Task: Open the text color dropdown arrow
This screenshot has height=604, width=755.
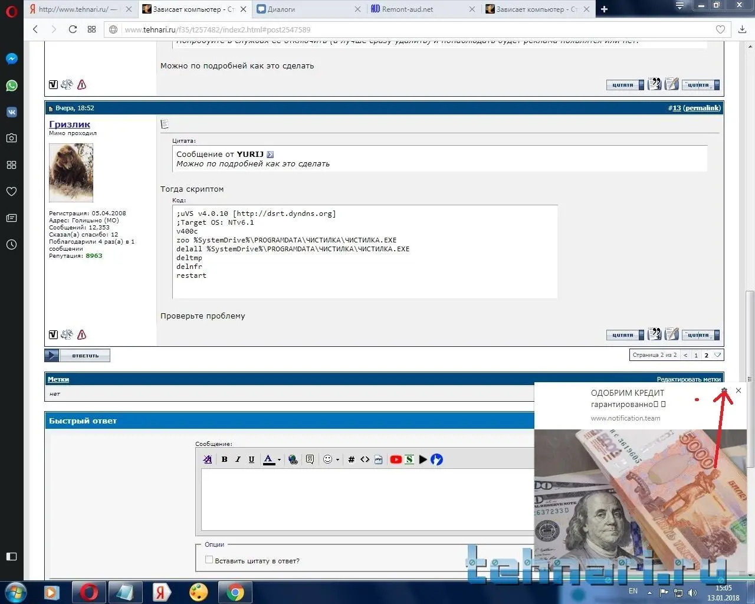Action: 279,460
